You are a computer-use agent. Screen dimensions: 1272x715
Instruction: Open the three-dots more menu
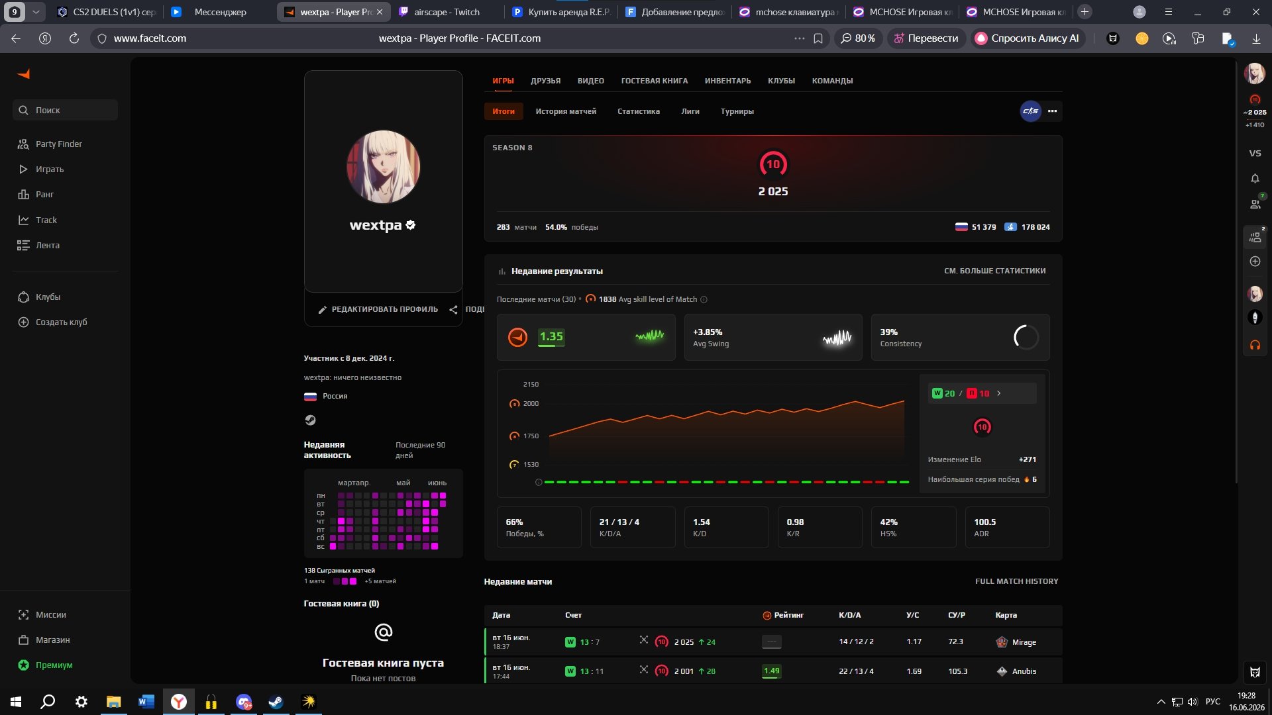[x=1052, y=111]
